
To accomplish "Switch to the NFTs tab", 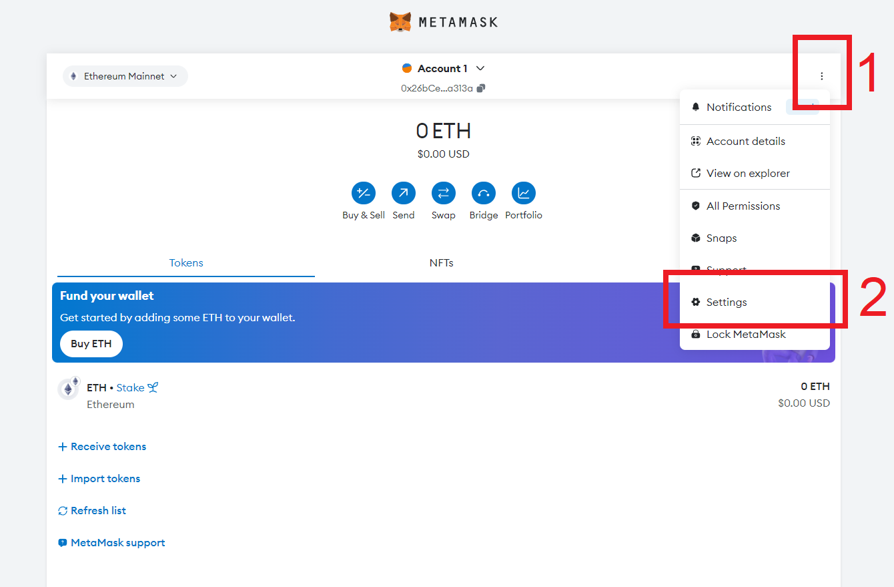I will coord(441,263).
